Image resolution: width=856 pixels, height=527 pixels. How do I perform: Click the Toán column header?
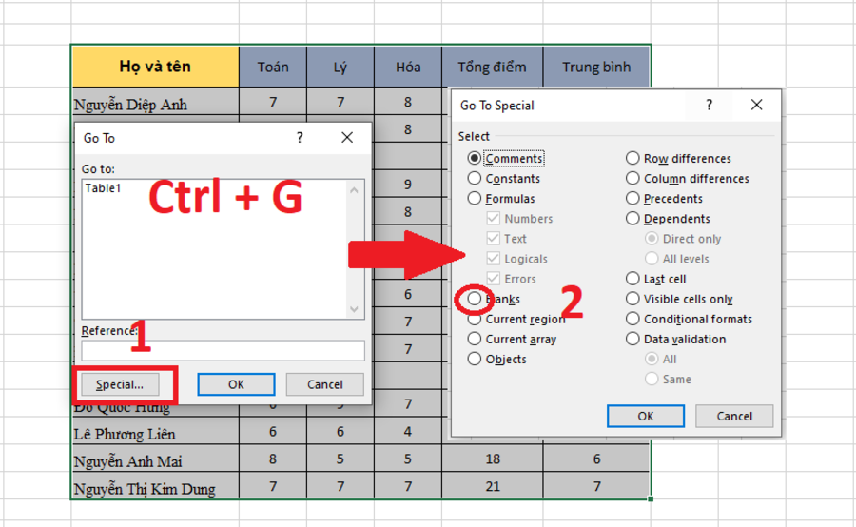(273, 67)
